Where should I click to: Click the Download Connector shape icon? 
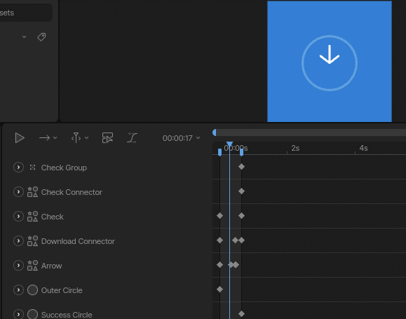(x=33, y=241)
